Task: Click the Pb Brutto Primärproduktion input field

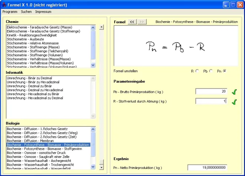Action: [211, 92]
